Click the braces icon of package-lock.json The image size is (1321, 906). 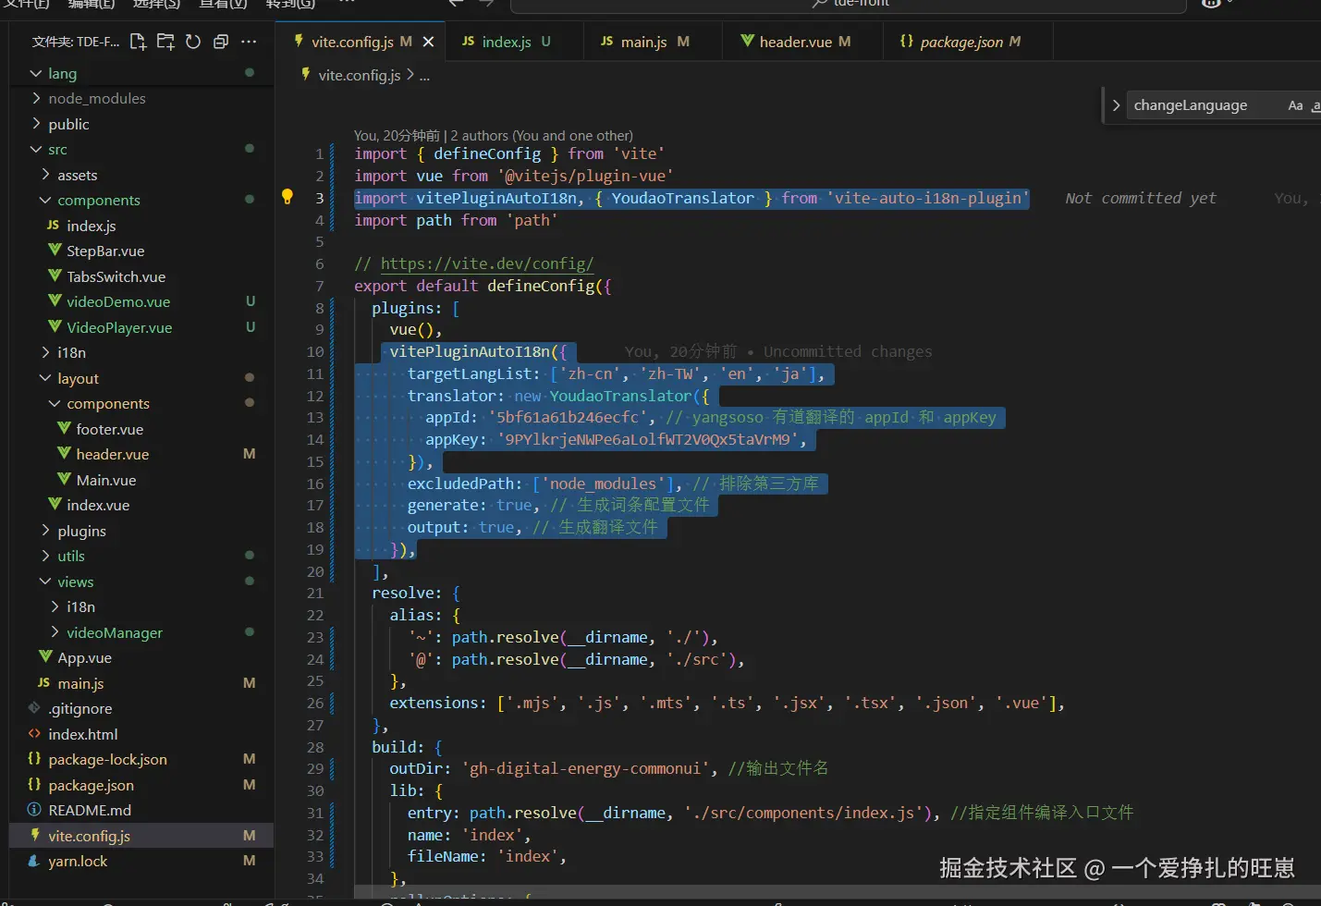pyautogui.click(x=34, y=759)
